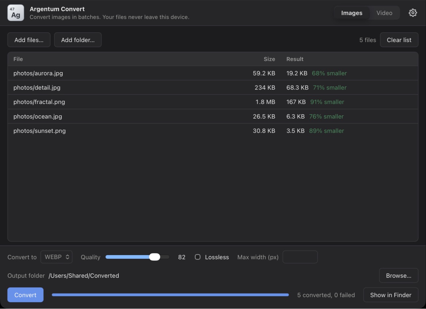Switch to the Video tab

[384, 13]
